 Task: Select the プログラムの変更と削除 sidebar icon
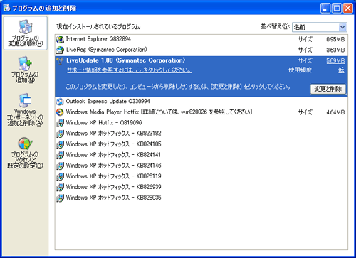pyautogui.click(x=26, y=33)
